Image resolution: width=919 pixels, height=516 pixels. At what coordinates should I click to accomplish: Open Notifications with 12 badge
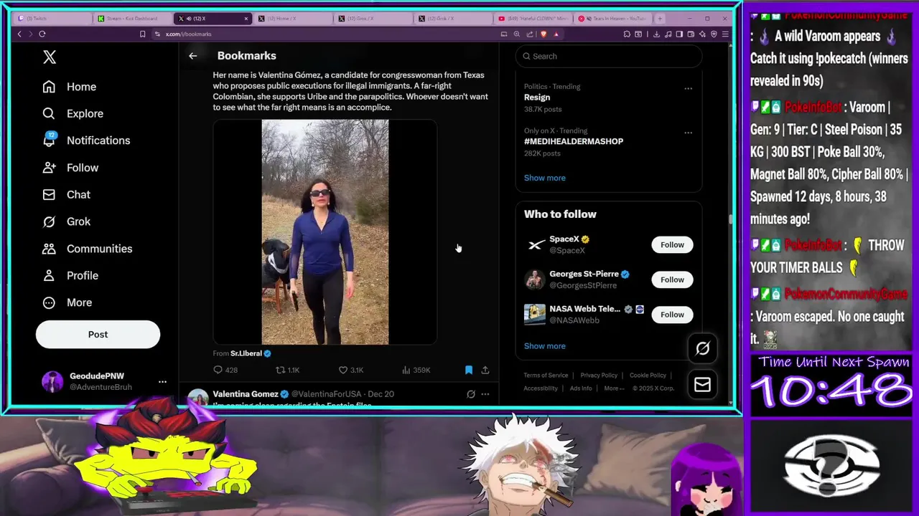(x=86, y=140)
